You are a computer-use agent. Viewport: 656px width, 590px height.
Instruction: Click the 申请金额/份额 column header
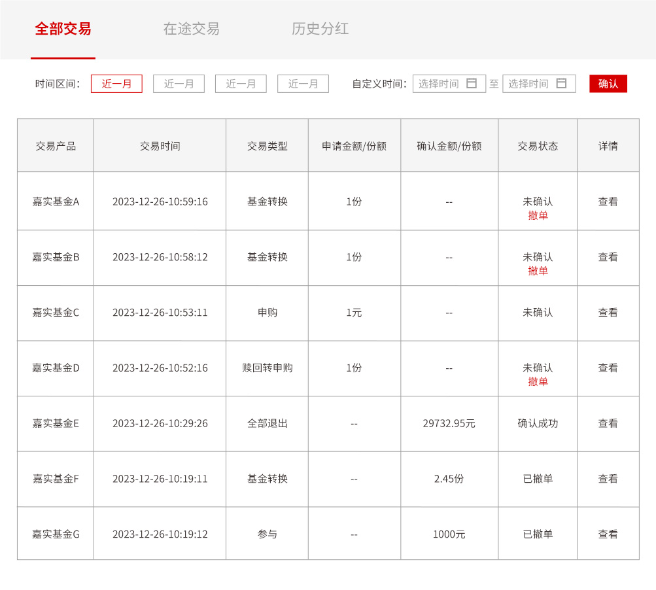coord(354,146)
